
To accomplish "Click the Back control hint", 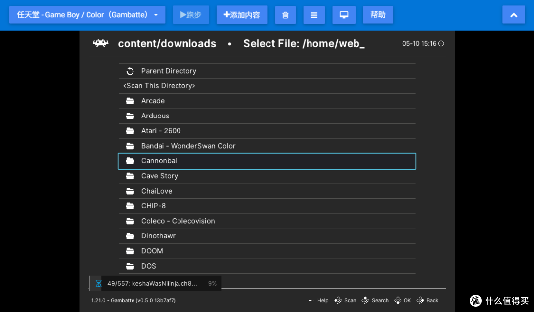I will click(427, 301).
